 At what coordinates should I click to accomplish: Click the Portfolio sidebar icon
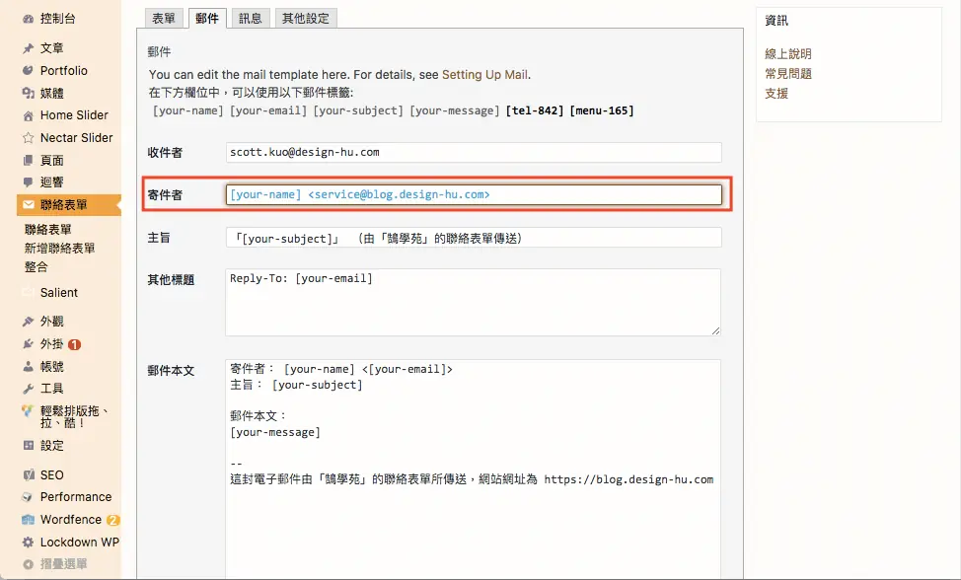(28, 70)
